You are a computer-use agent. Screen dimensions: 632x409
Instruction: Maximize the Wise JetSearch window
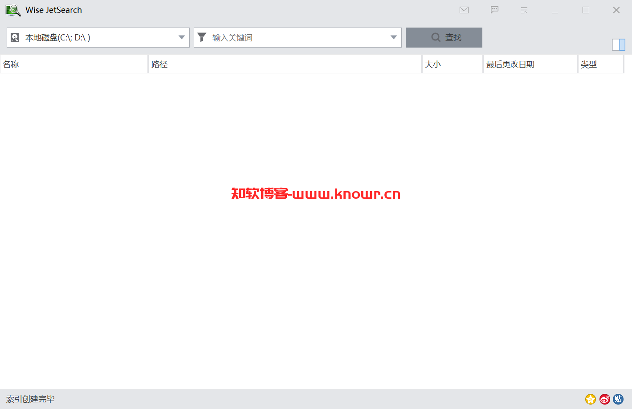[x=586, y=10]
